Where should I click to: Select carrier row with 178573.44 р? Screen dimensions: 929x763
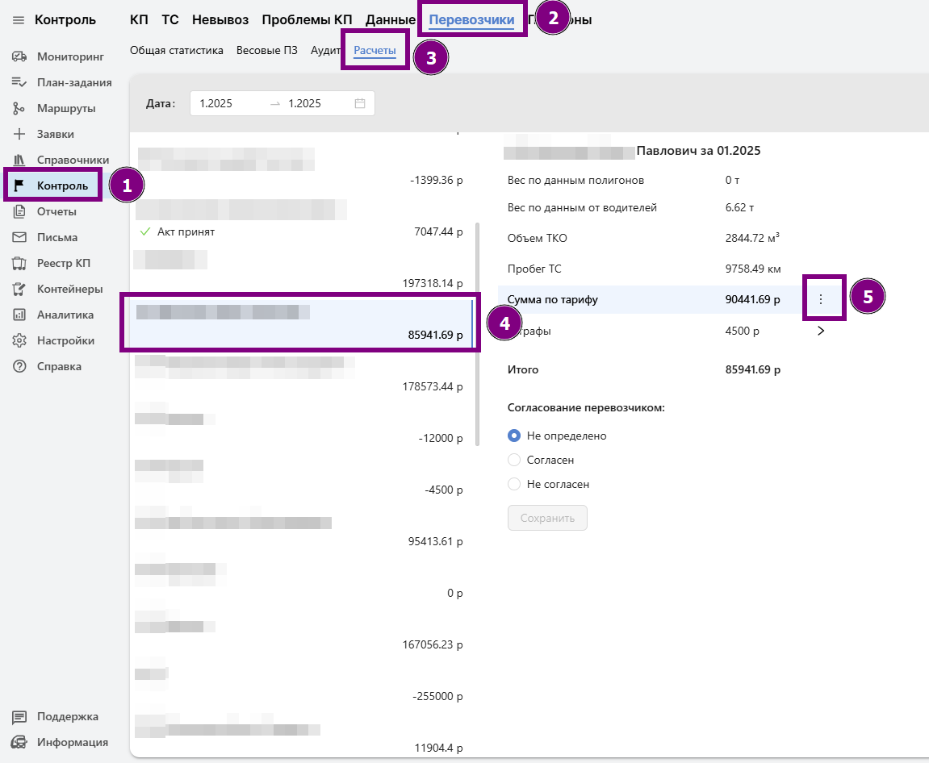299,375
